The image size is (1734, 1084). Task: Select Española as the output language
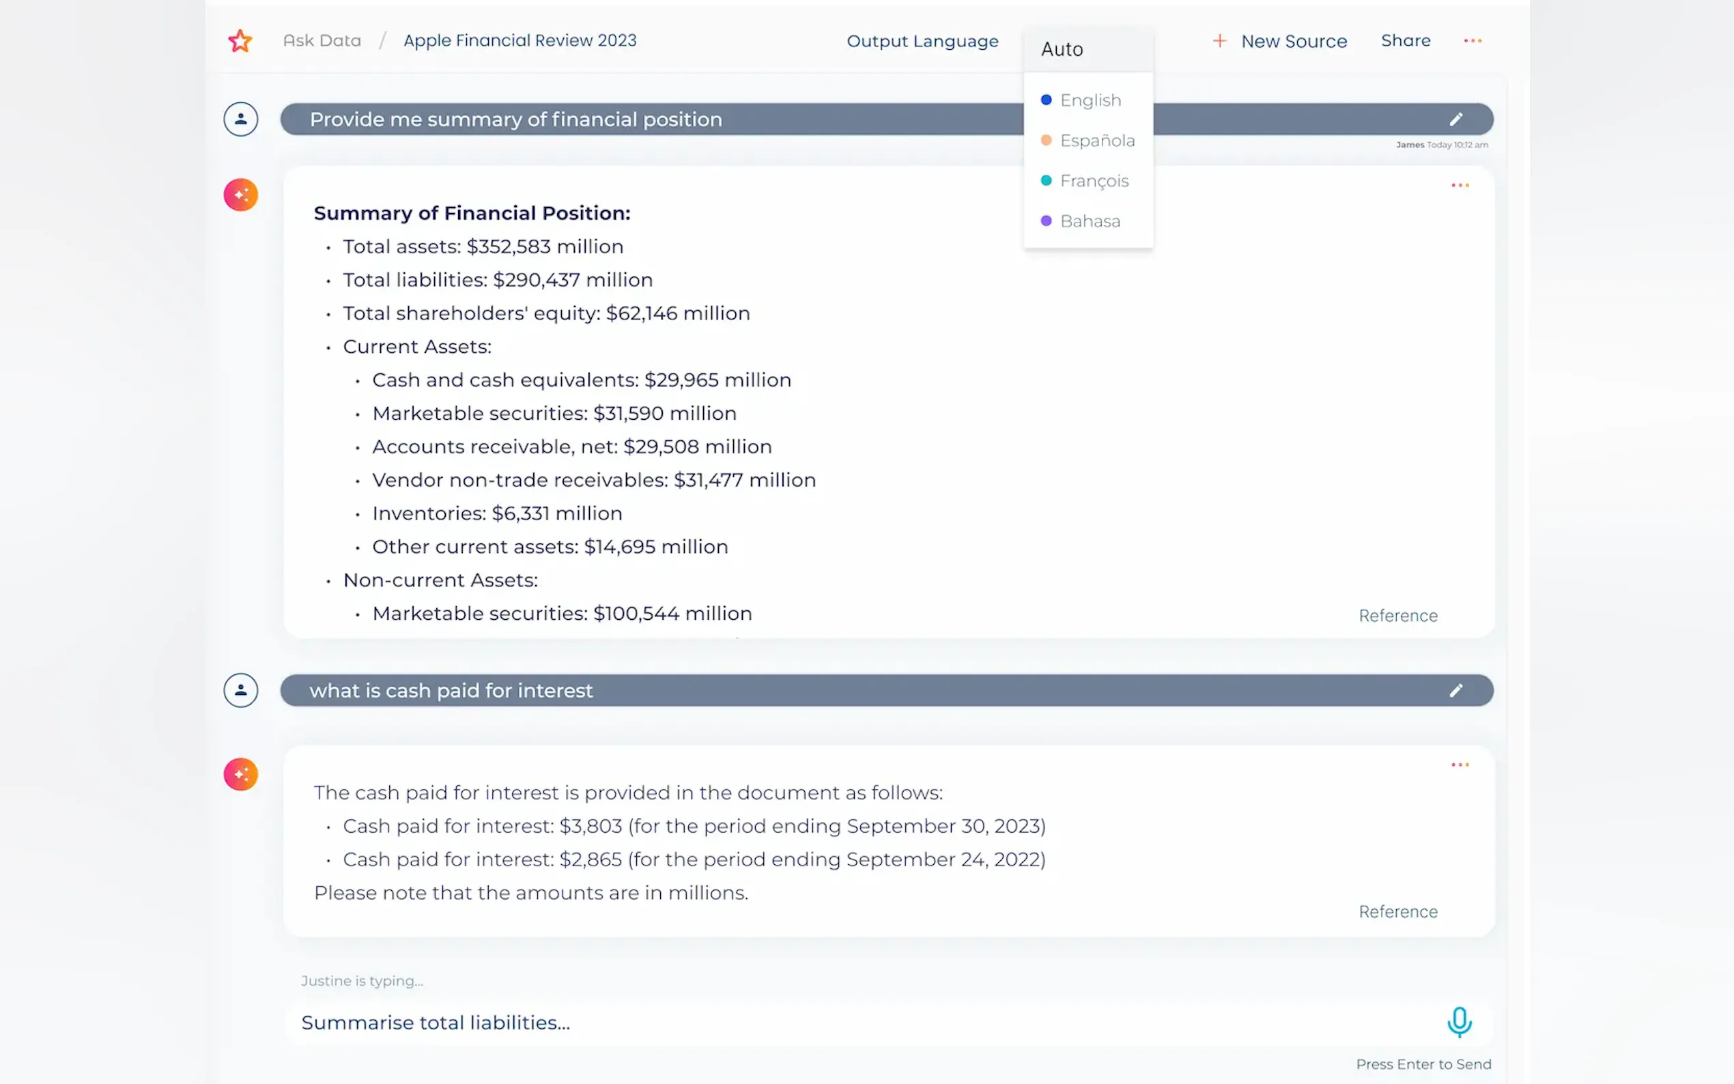pos(1096,141)
